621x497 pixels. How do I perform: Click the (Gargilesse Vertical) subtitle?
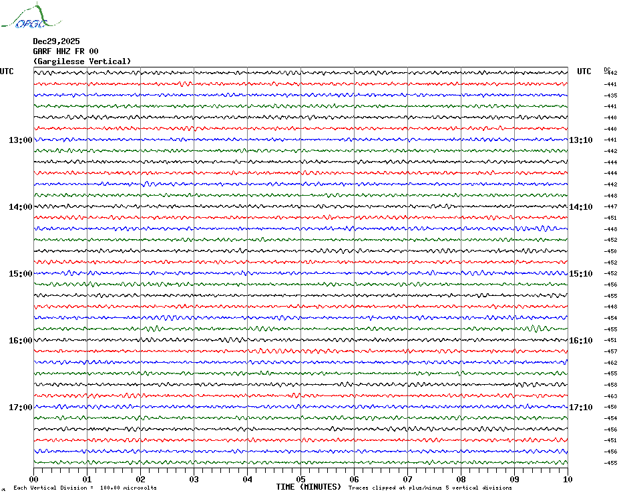[x=82, y=61]
